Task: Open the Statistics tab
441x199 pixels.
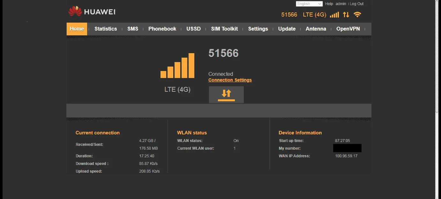Action: pos(106,29)
